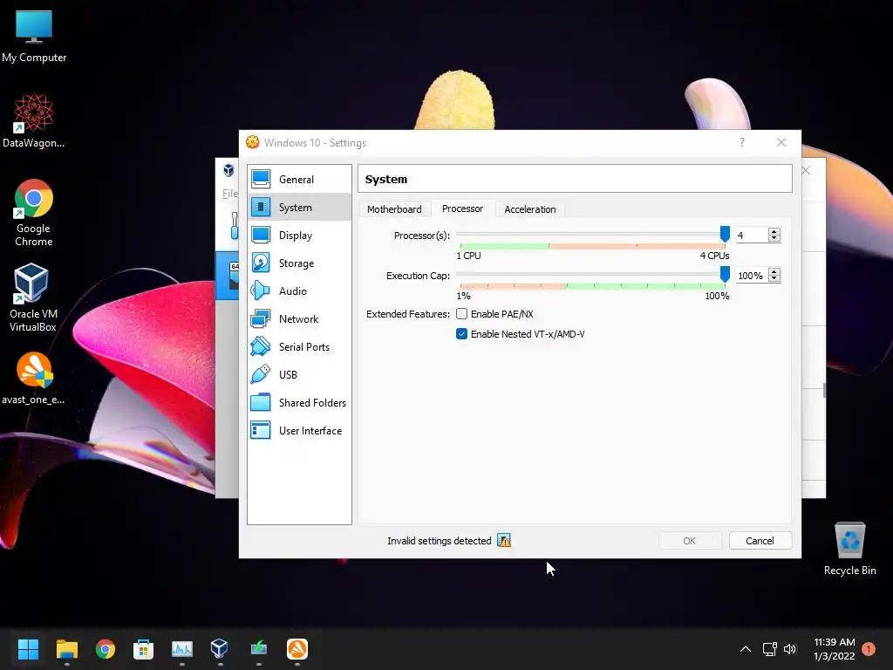Open the Shared Folders settings icon
Image resolution: width=893 pixels, height=670 pixels.
261,403
